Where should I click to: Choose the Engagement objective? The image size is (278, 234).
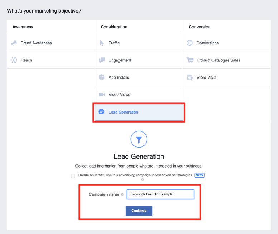pyautogui.click(x=139, y=60)
